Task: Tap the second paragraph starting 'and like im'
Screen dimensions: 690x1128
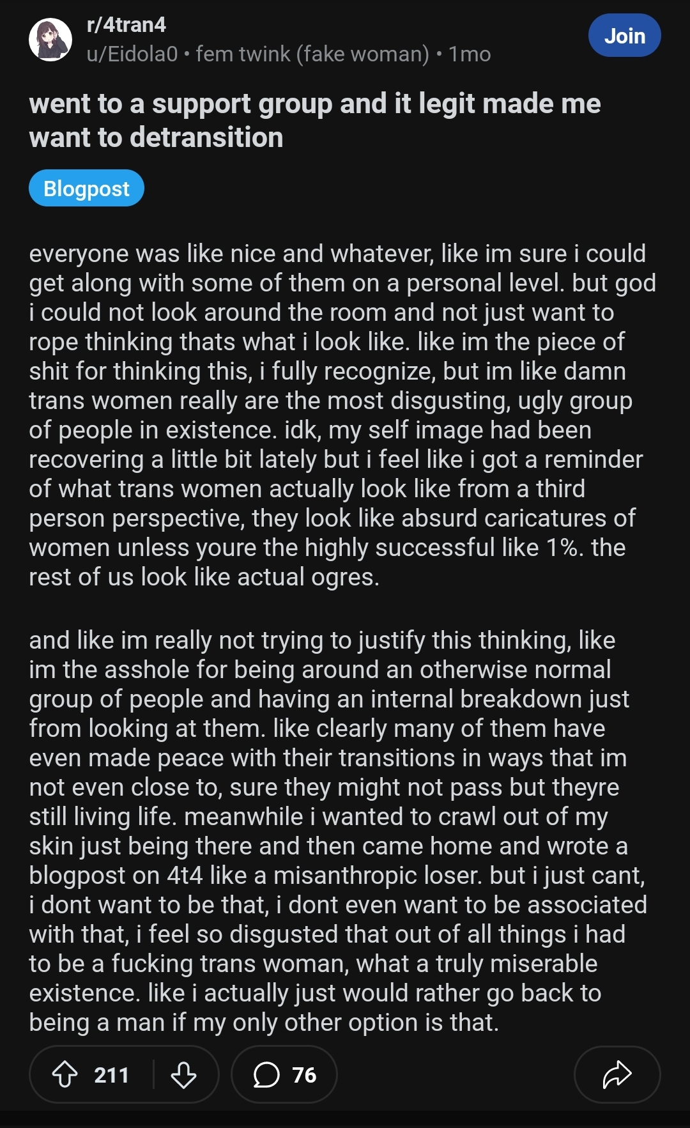Action: 332,831
